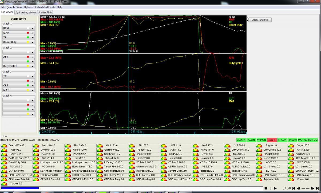Screen dimensions: 321x193
Task: Open the CLT field dropdown in Graph 3
Action: (x=33, y=85)
